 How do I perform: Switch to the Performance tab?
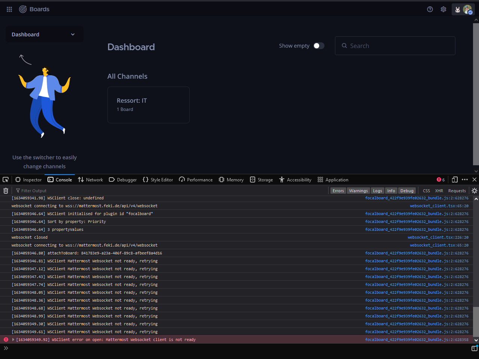point(196,180)
